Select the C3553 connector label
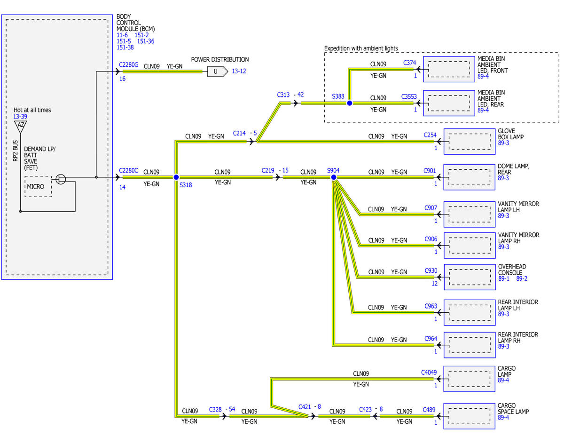564x436 pixels. [409, 96]
